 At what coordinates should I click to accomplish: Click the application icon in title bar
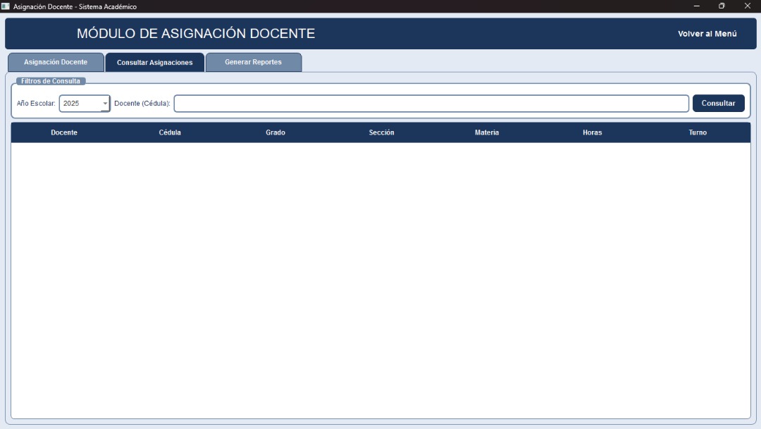[6, 6]
